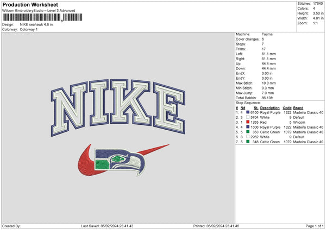Click the Production Worksheet title
Viewport: 326px width, 230px height.
pos(30,4)
